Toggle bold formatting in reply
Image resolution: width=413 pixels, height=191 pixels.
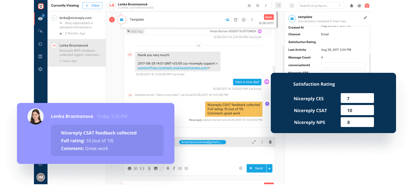168,168
